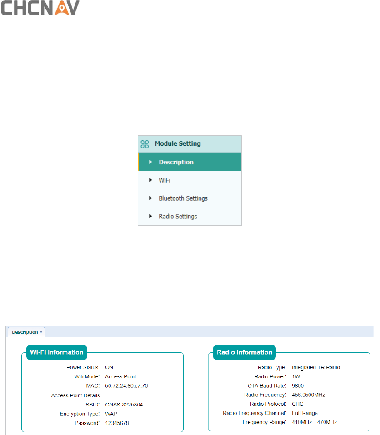The height and width of the screenshot is (435, 380).
Task: Click the WI-FI Information heading
Action: 57,352
